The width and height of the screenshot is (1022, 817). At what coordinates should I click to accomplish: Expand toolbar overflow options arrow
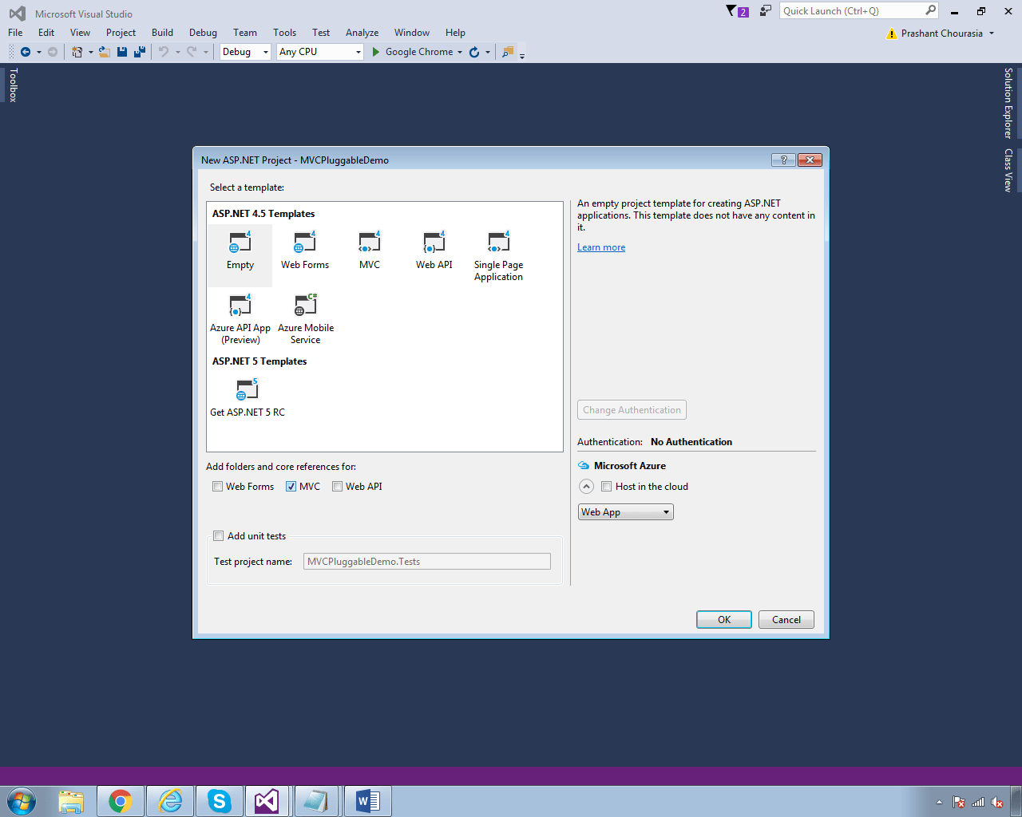tap(522, 56)
